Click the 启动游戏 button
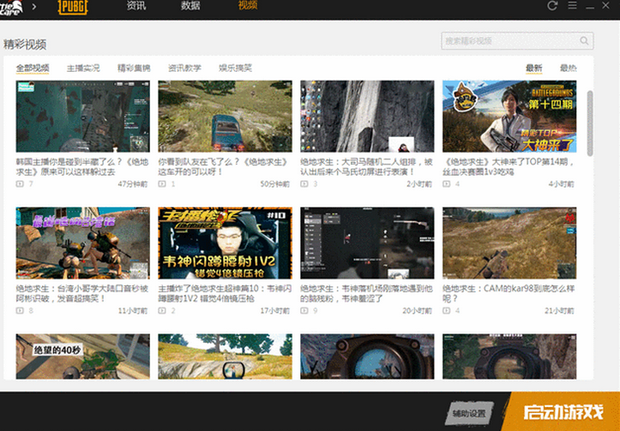620x431 pixels. point(563,412)
